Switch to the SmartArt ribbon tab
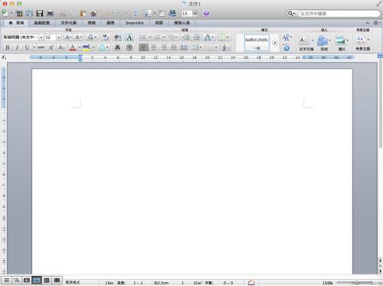383x286 pixels. click(x=135, y=23)
